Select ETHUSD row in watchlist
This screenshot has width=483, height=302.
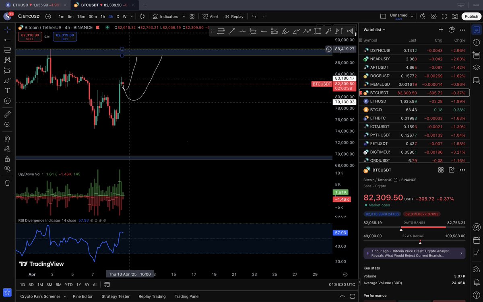414,101
